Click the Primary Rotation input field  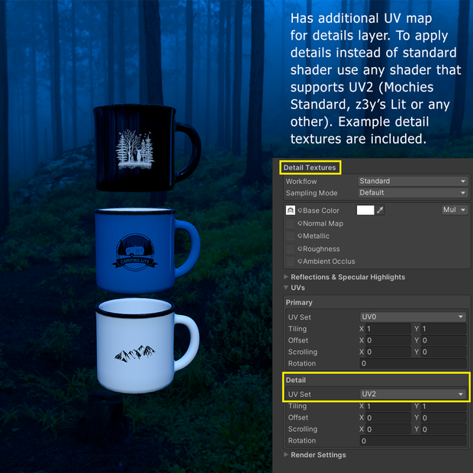pyautogui.click(x=413, y=363)
